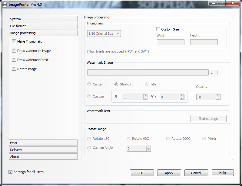Increase the Opacity value
This screenshot has width=242, height=186.
[x=218, y=95]
